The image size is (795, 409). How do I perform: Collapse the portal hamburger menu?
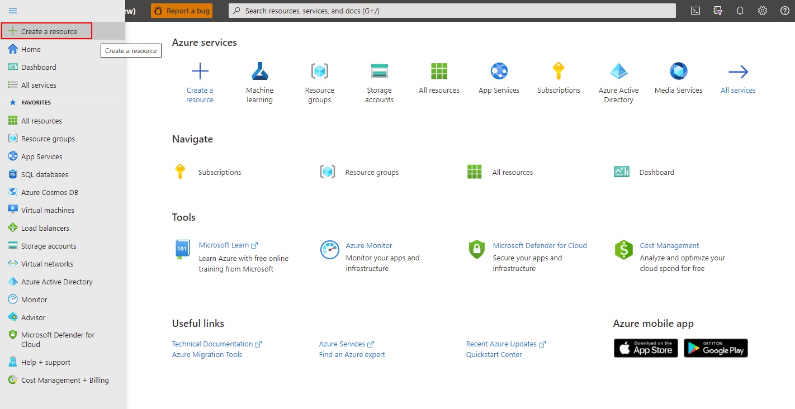(x=13, y=11)
